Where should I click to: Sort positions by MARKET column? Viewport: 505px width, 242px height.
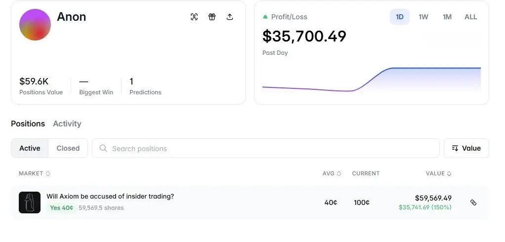[34, 173]
